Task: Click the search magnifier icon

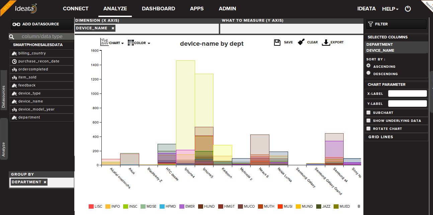Action: tap(12, 37)
